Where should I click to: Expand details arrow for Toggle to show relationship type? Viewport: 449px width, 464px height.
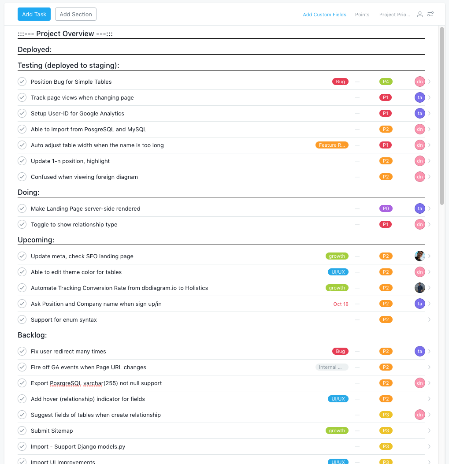429,224
